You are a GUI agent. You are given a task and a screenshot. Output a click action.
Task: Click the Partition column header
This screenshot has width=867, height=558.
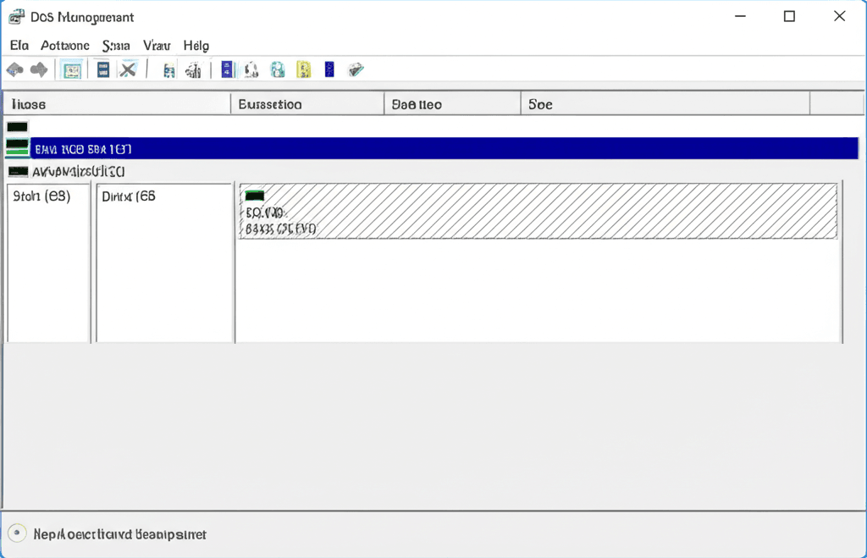click(x=306, y=103)
